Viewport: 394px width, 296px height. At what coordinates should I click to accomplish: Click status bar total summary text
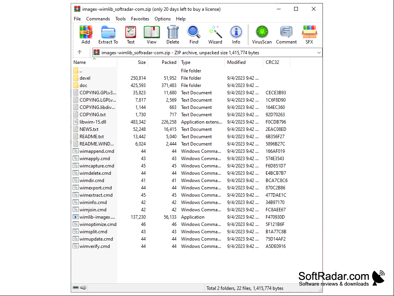click(x=245, y=288)
